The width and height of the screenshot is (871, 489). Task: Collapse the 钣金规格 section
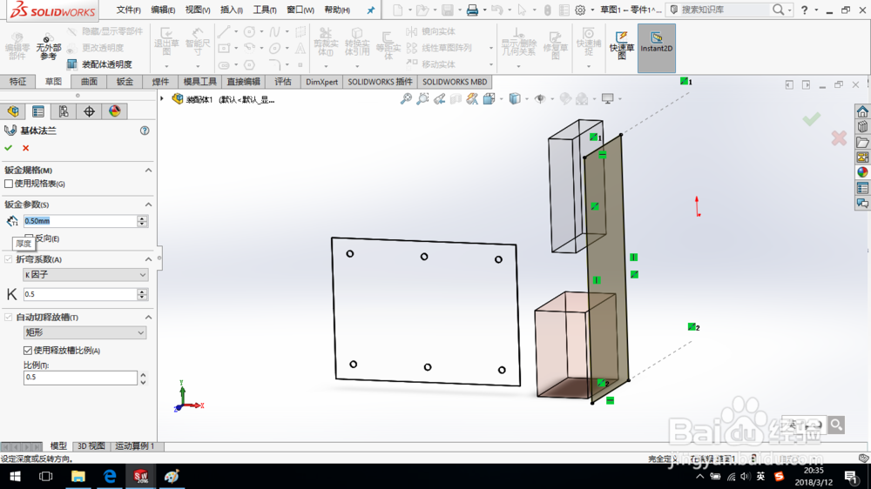pos(148,171)
